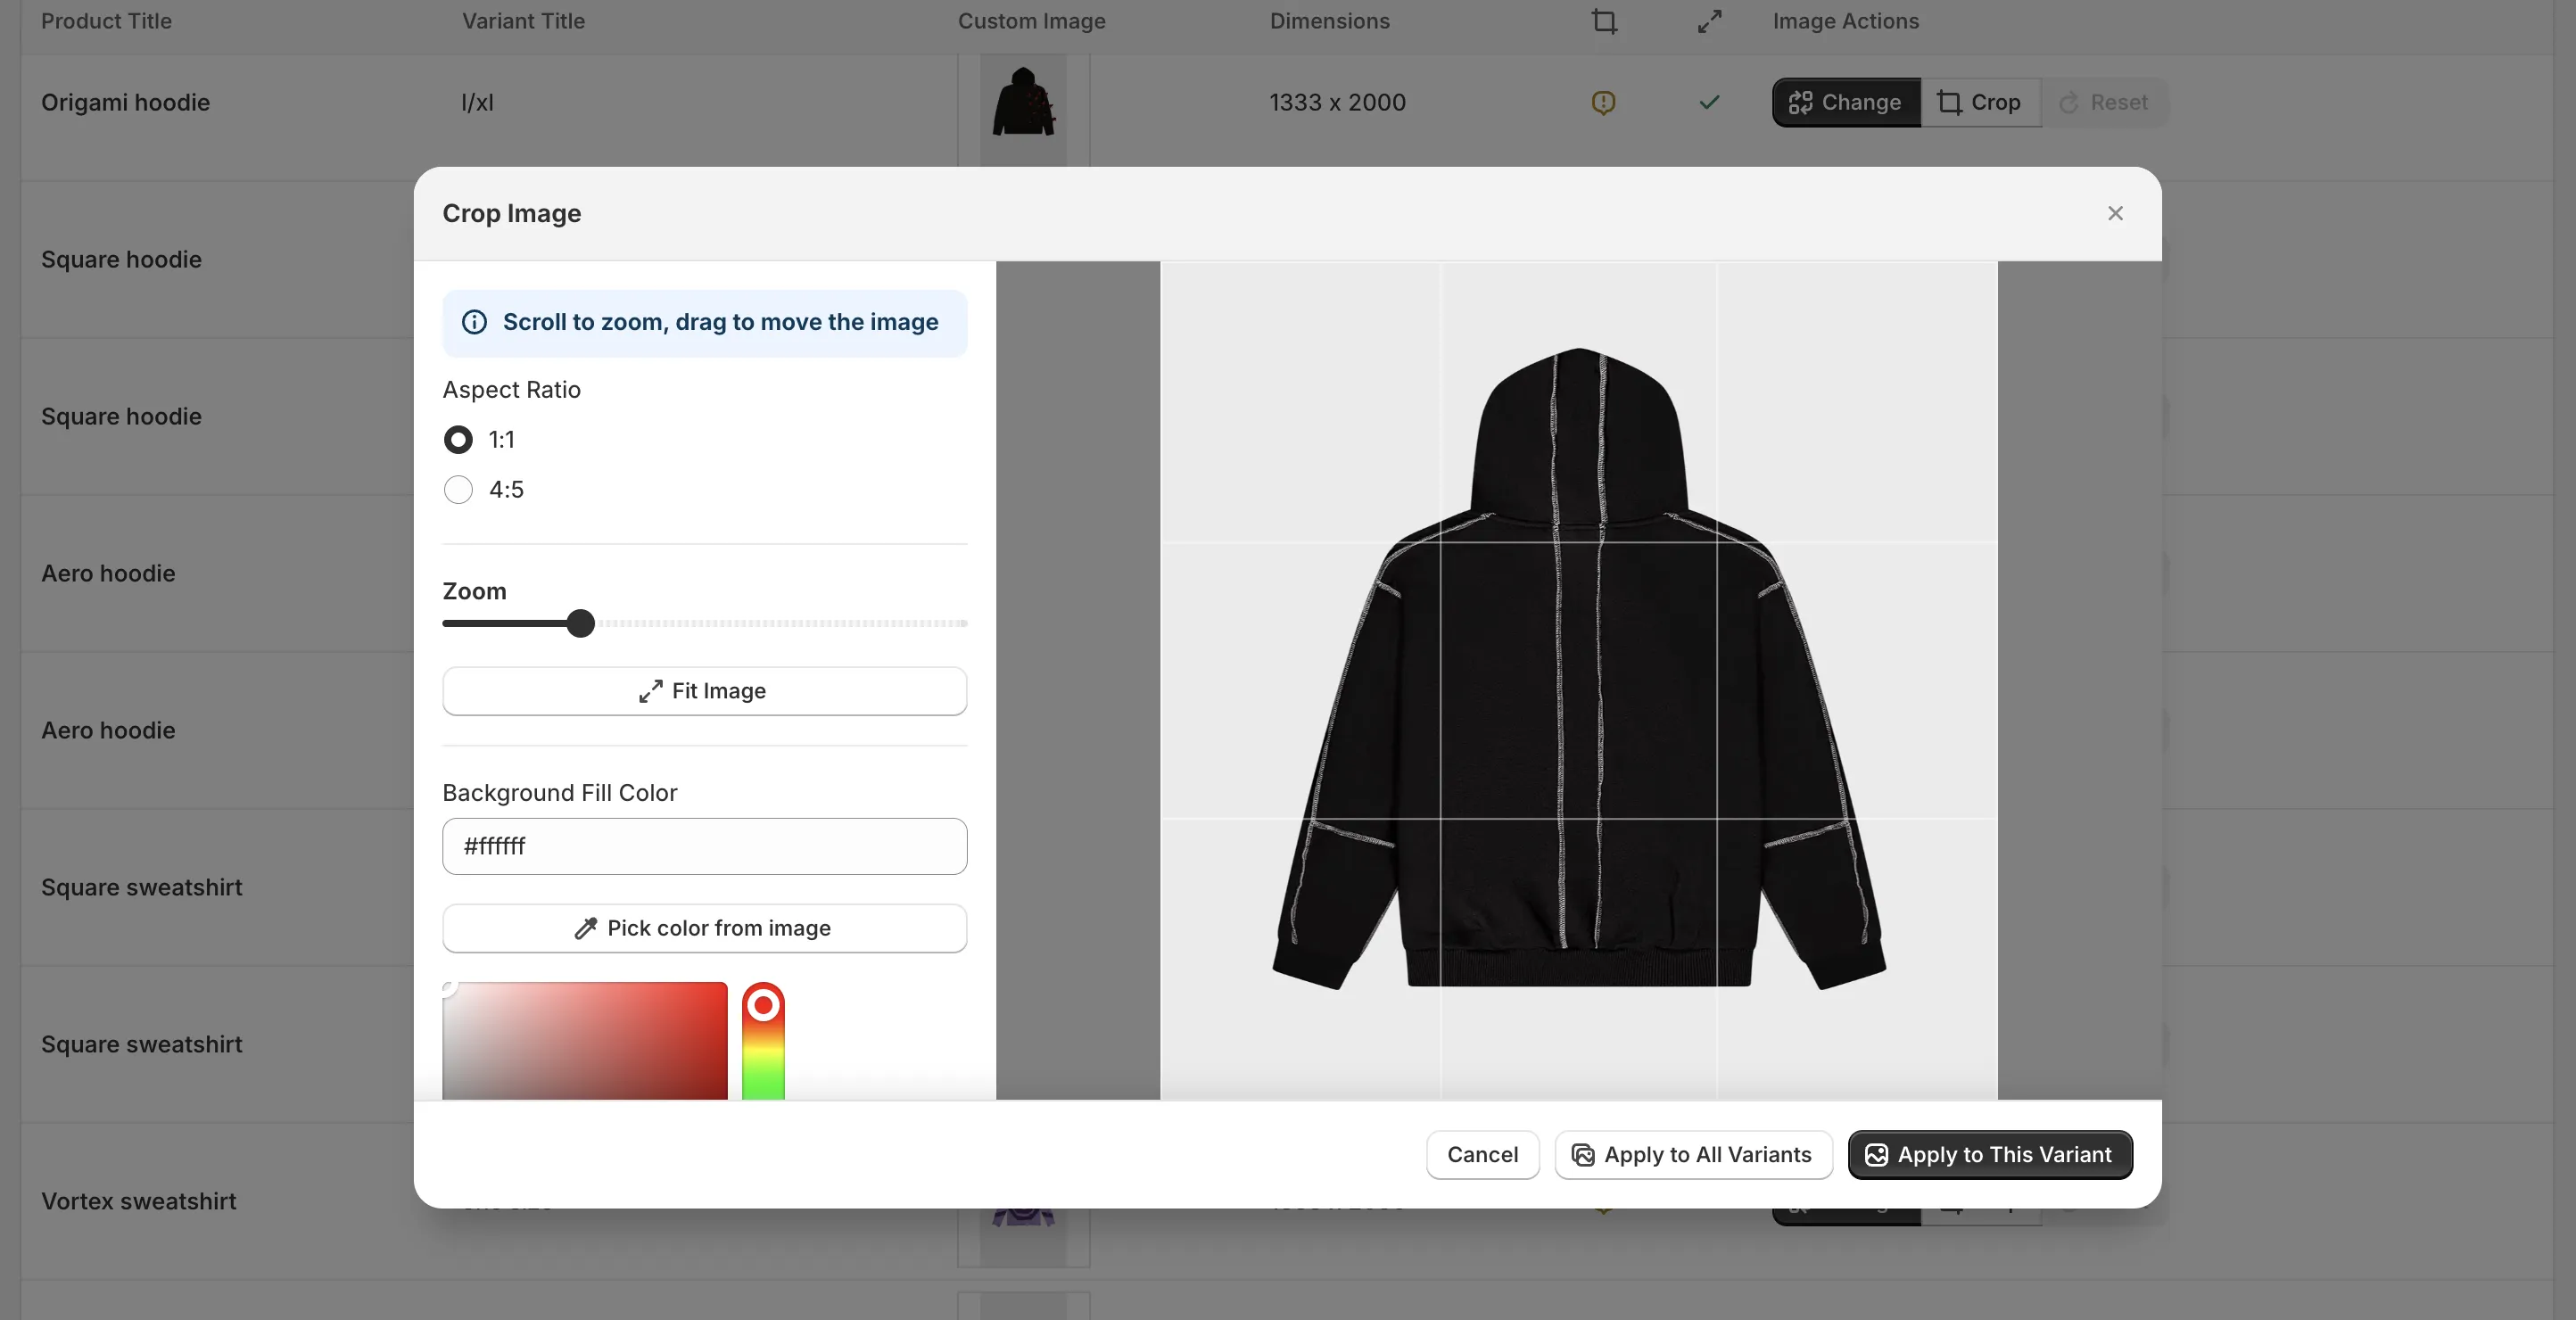The width and height of the screenshot is (2576, 1320).
Task: Click the hue slider strip handle
Action: 763,1004
